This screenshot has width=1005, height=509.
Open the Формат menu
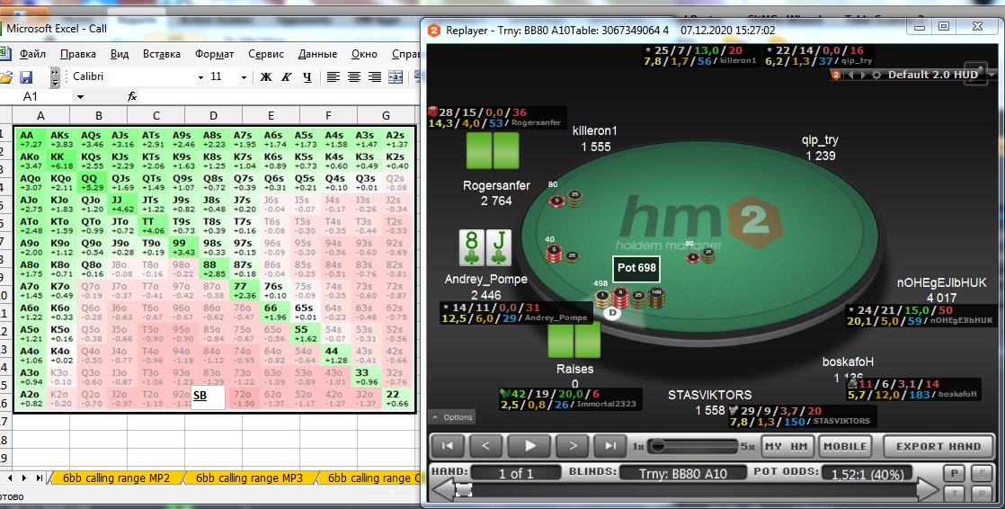tap(214, 54)
